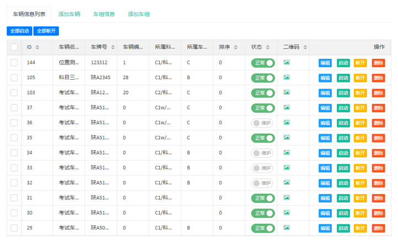Click 编辑 button for vehicle ID 35
This screenshot has height=242, width=398.
tap(325, 138)
